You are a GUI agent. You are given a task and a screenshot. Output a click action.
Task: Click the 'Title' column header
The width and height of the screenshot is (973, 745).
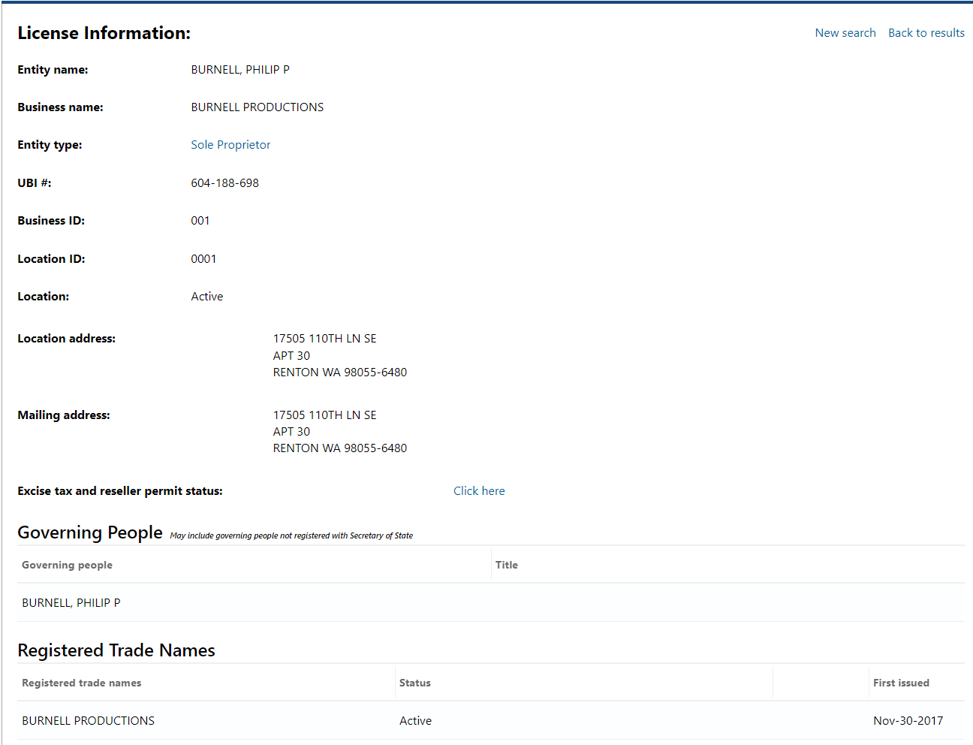pos(507,565)
